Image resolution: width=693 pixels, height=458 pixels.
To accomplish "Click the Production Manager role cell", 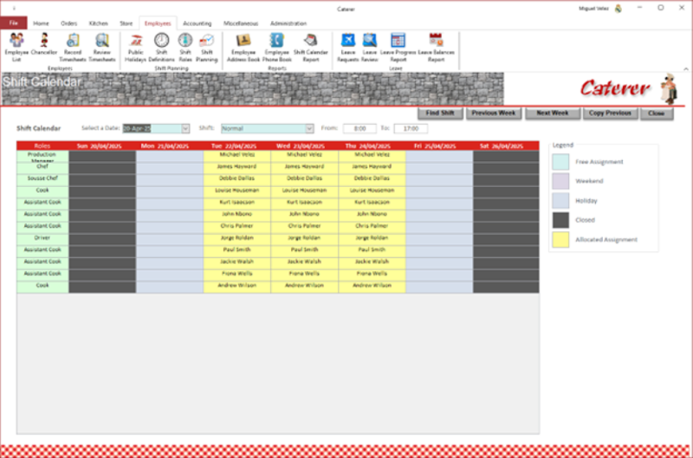I will tap(42, 156).
